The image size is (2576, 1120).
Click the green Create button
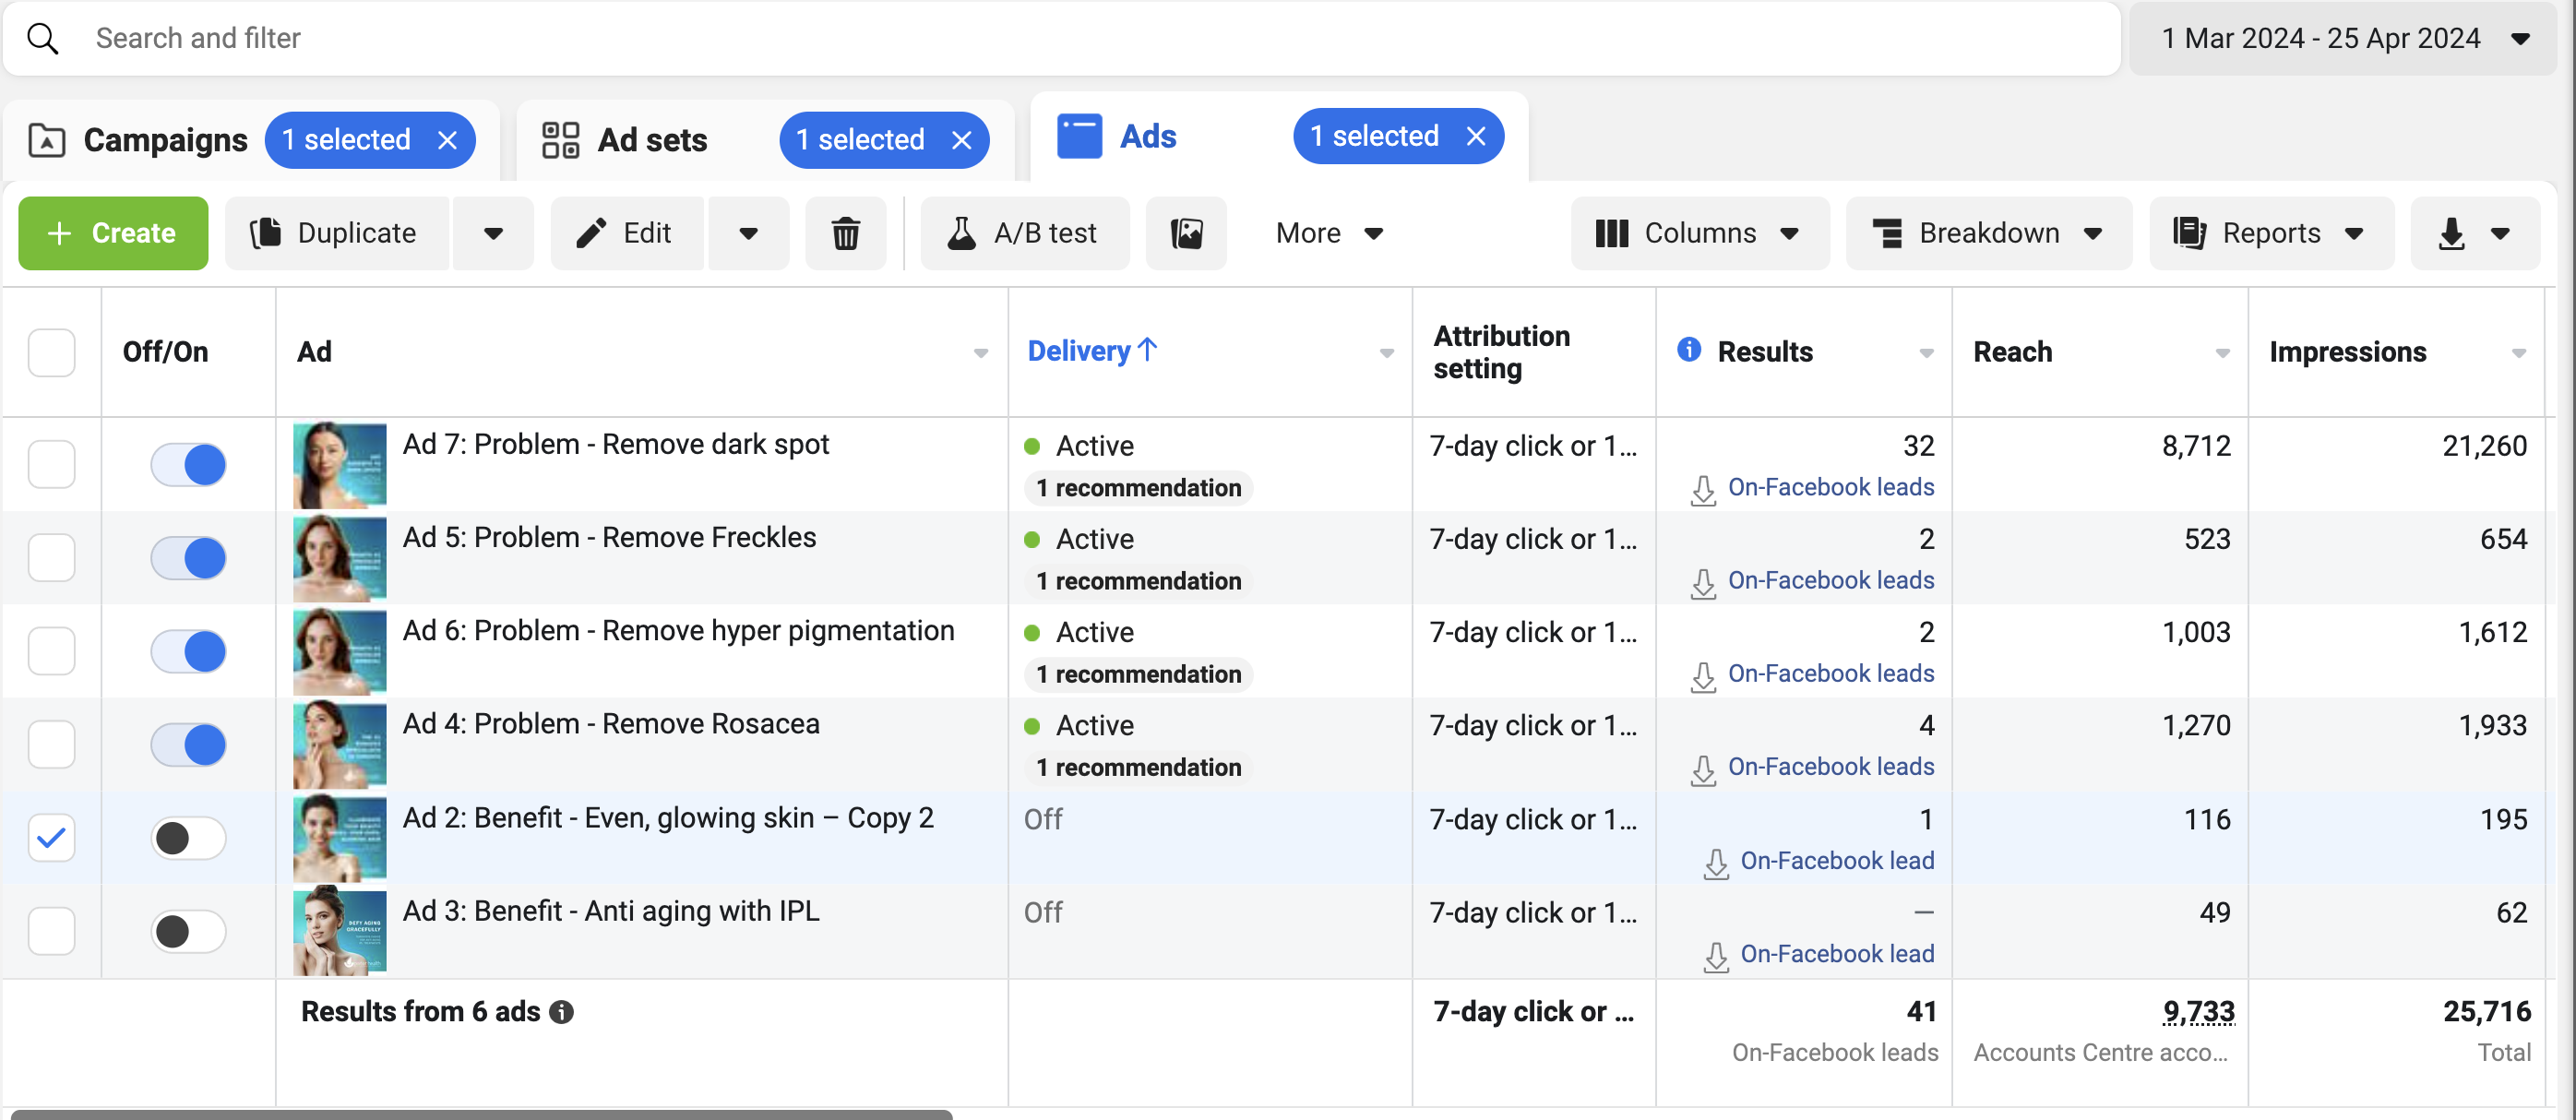point(113,233)
